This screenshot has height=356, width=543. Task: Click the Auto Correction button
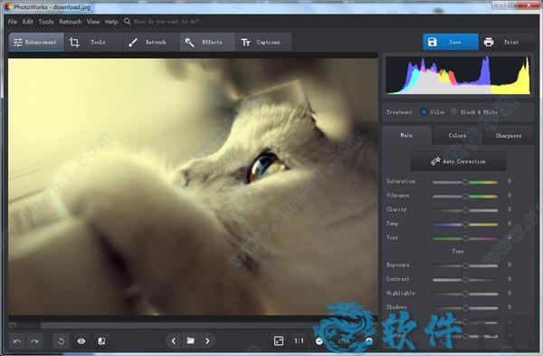point(458,161)
